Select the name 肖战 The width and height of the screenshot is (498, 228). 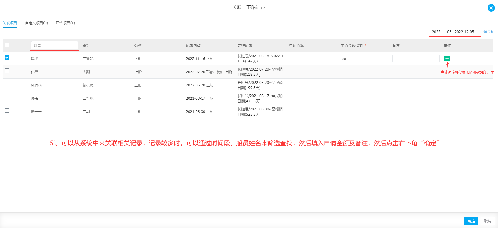click(34, 59)
